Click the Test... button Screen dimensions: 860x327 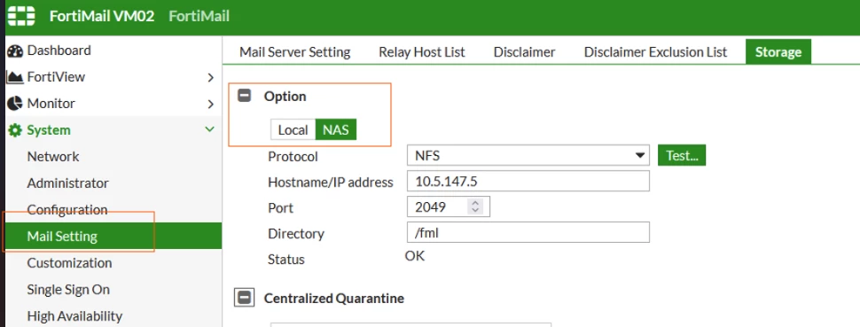pos(682,156)
